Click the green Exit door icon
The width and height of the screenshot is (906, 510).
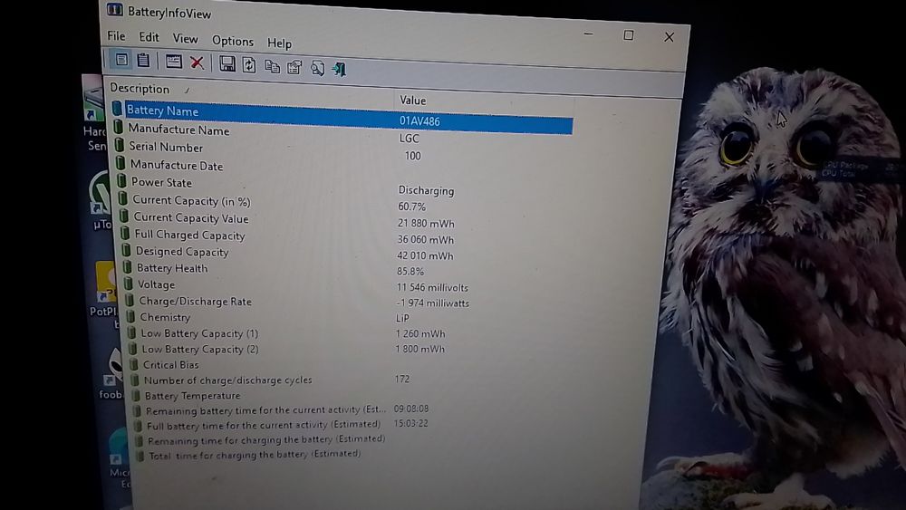[339, 70]
